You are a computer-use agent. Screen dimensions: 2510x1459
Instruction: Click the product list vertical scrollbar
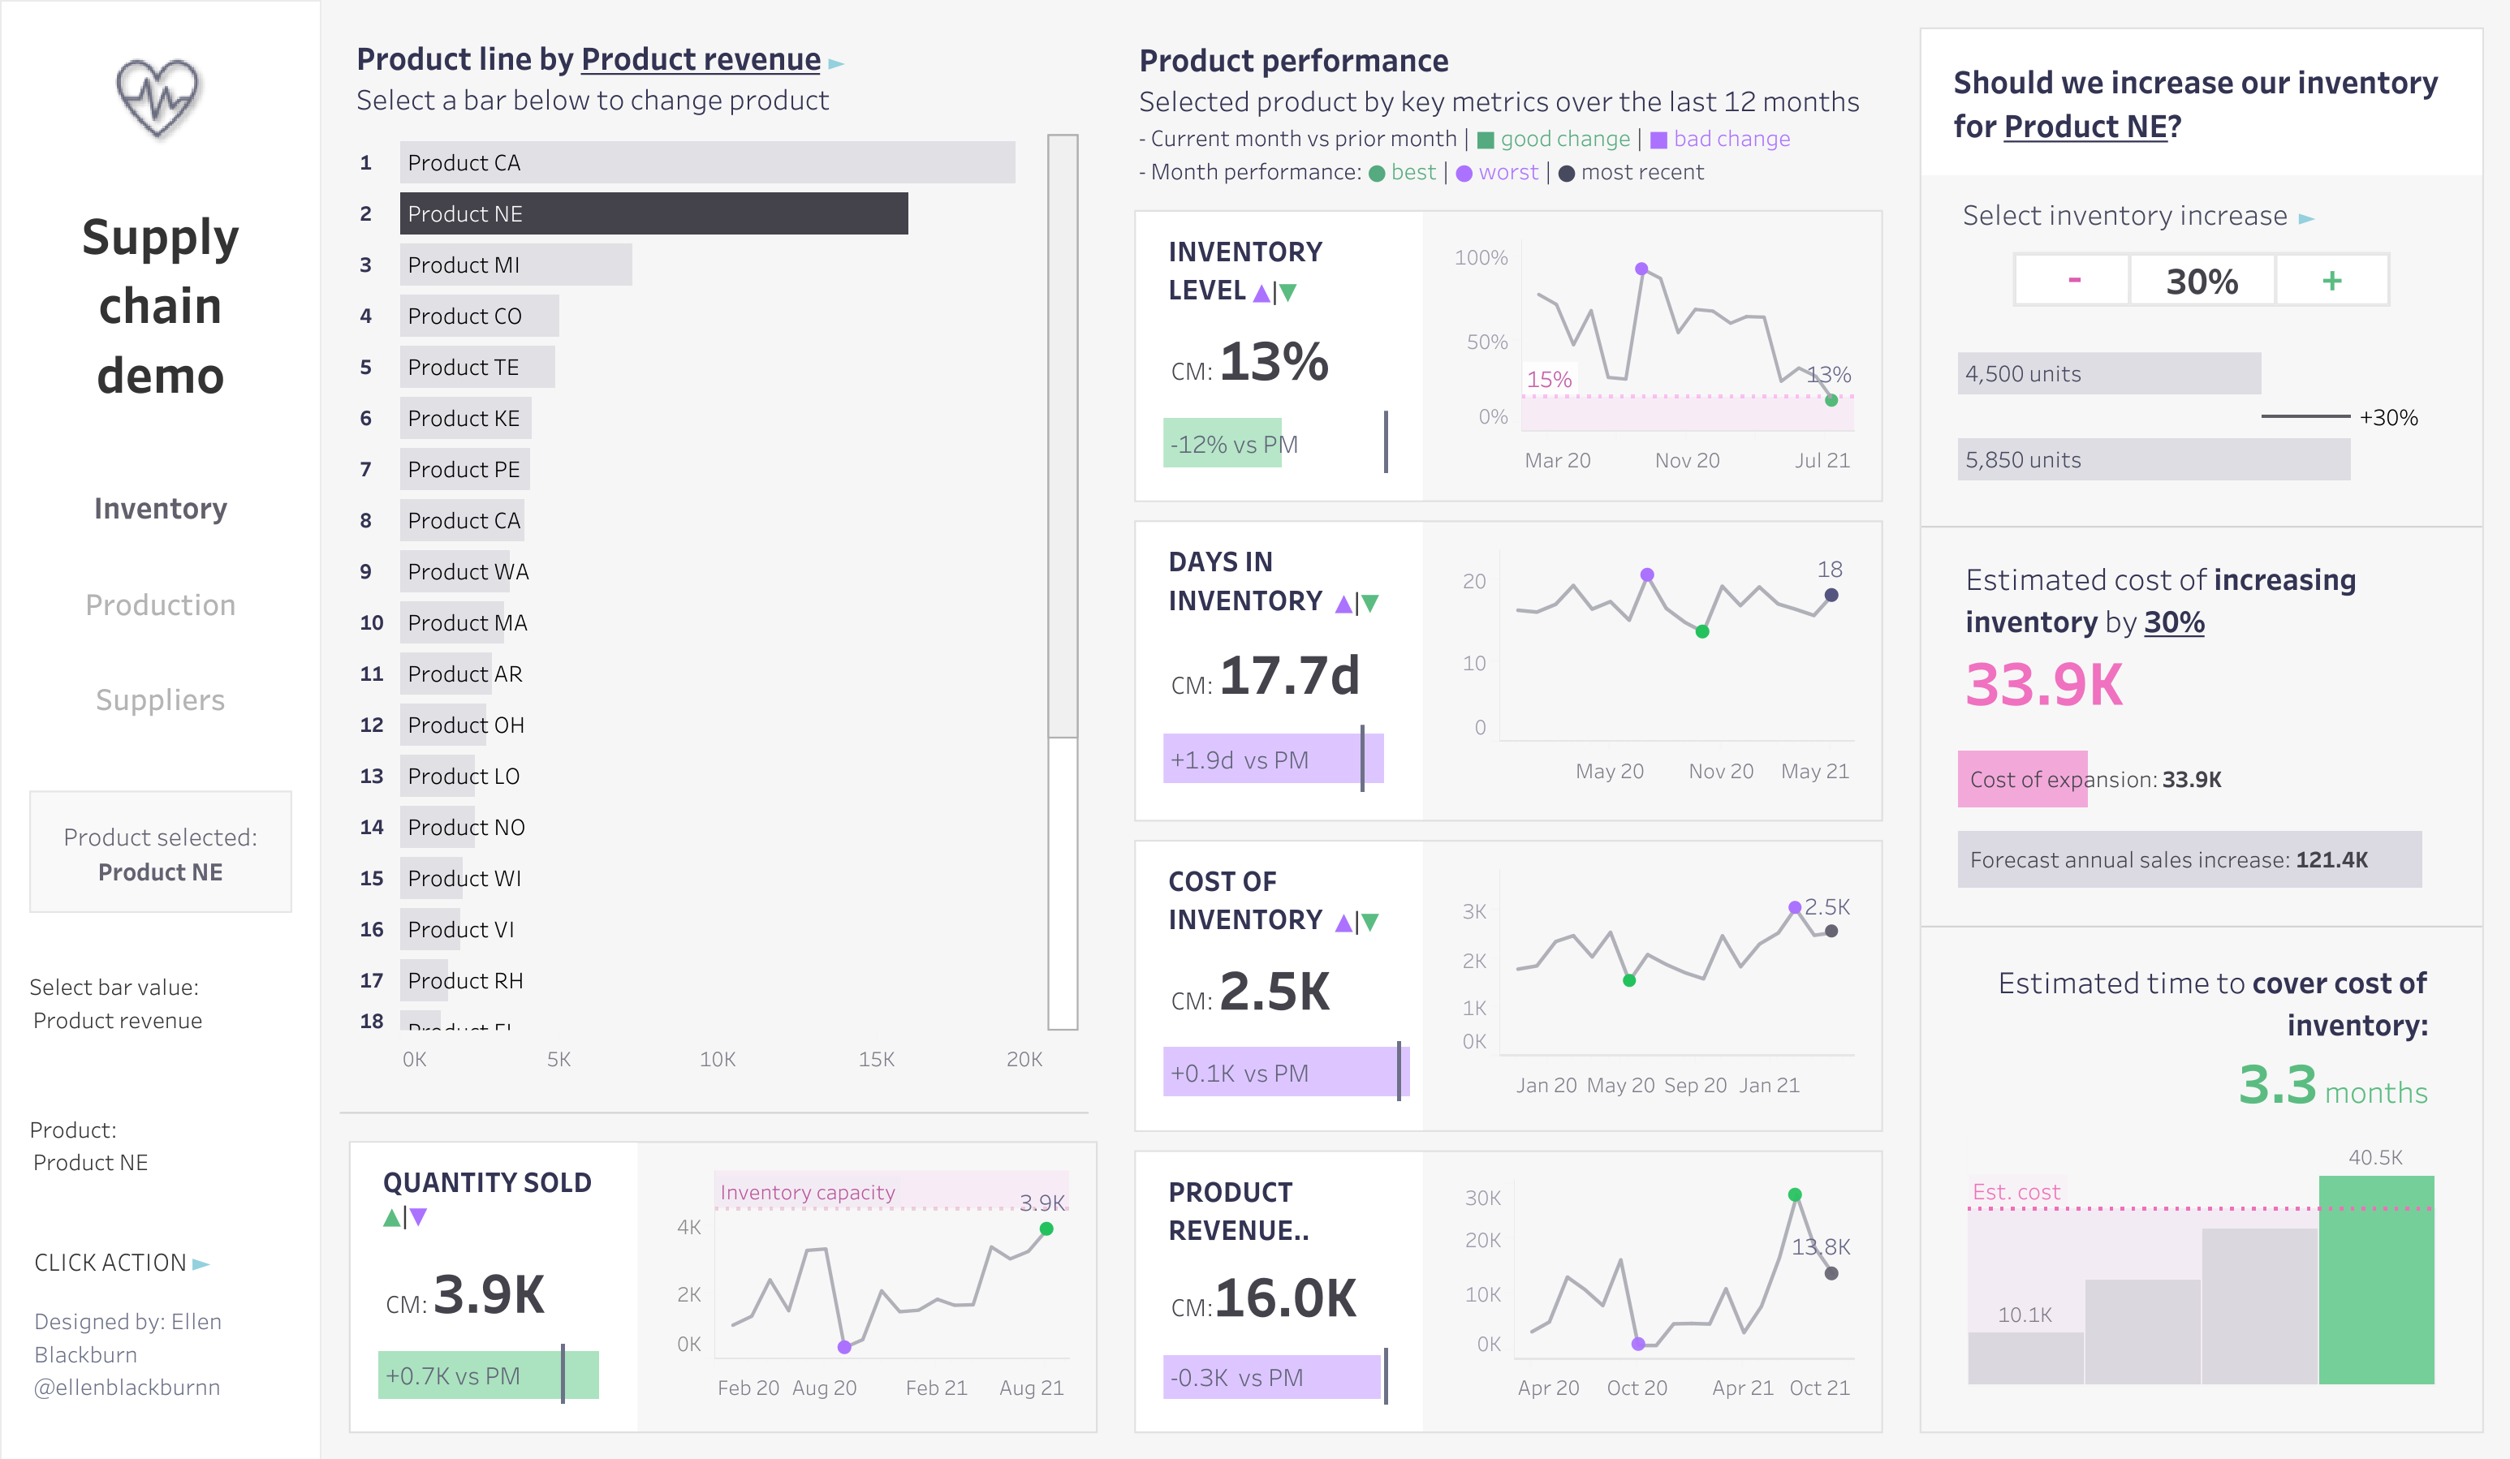(x=1063, y=438)
